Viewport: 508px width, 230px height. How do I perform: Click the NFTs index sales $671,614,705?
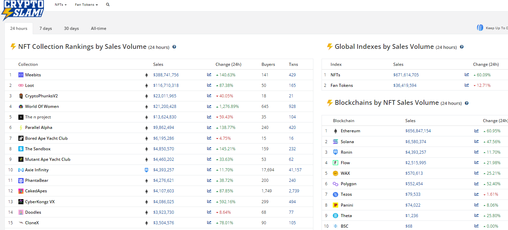[406, 75]
